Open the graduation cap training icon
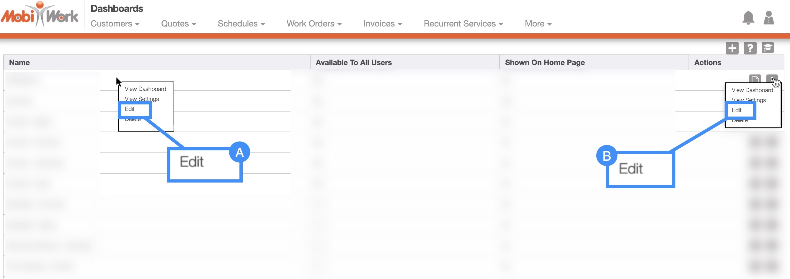 click(768, 48)
